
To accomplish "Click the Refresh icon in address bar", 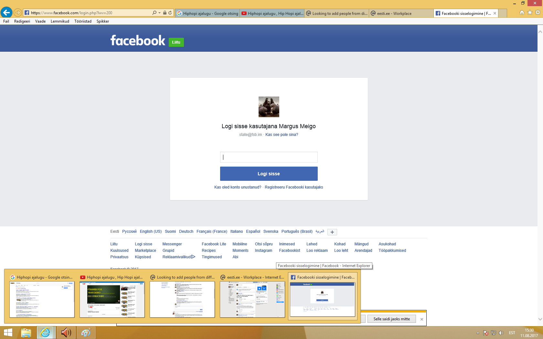I will 170,13.
